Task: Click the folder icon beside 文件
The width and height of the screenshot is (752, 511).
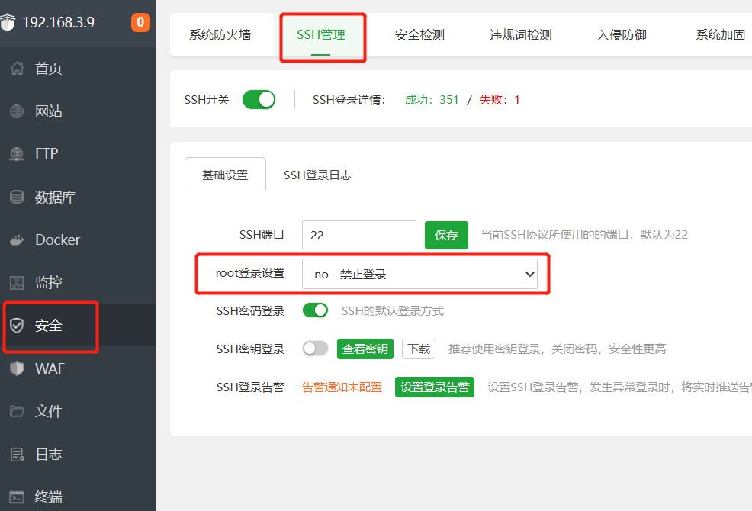Action: pos(17,411)
